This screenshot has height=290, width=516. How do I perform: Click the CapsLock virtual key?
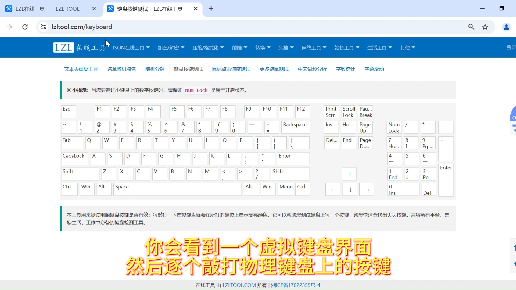[x=75, y=158]
